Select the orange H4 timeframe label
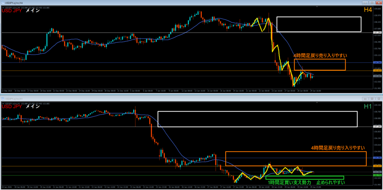Screen dimensions: 383x190 (x=368, y=10)
